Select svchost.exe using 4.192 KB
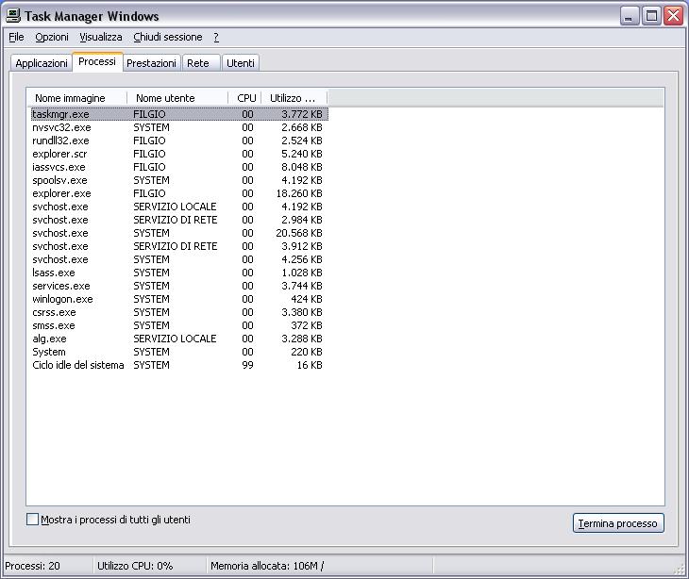 179,207
